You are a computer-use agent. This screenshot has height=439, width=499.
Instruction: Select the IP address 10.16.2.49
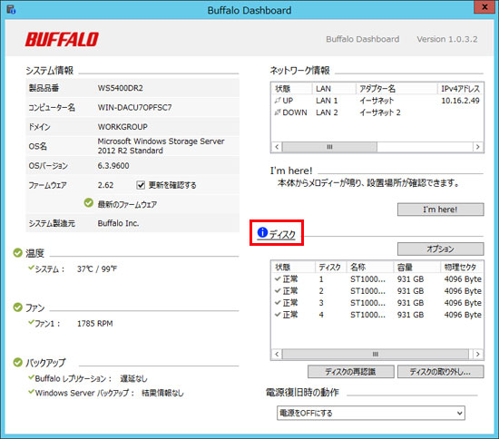460,101
